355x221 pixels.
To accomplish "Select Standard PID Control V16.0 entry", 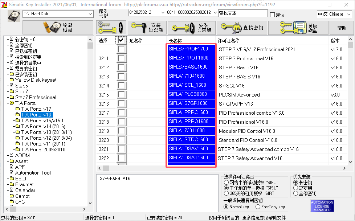I will pos(248,140).
